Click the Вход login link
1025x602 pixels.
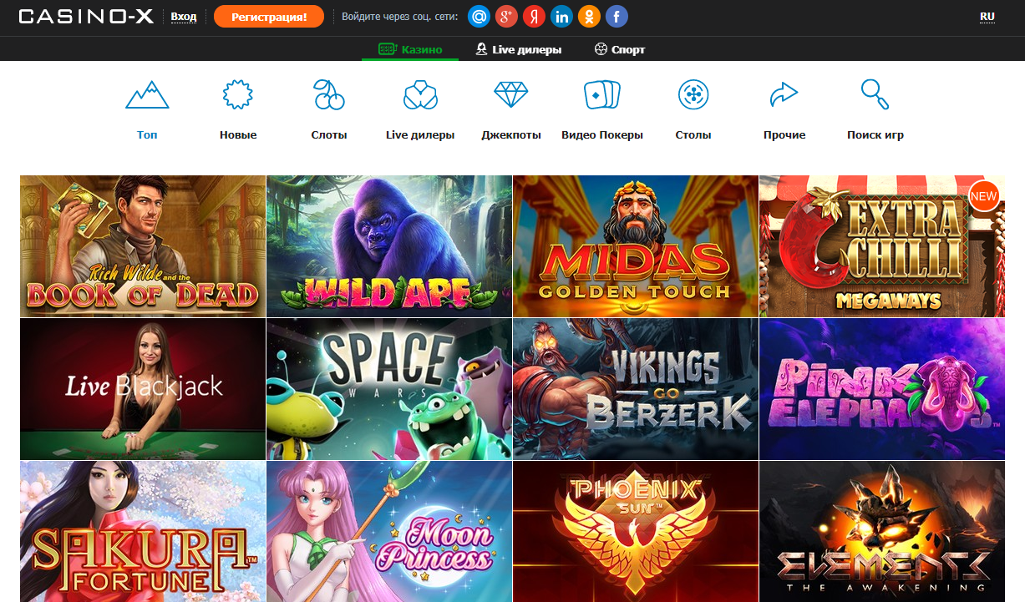(x=183, y=16)
